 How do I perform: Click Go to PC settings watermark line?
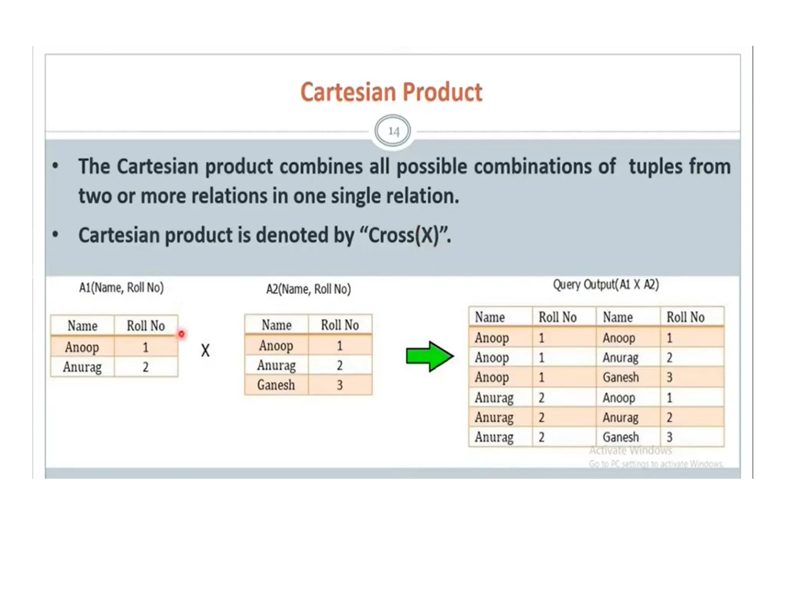pyautogui.click(x=656, y=464)
